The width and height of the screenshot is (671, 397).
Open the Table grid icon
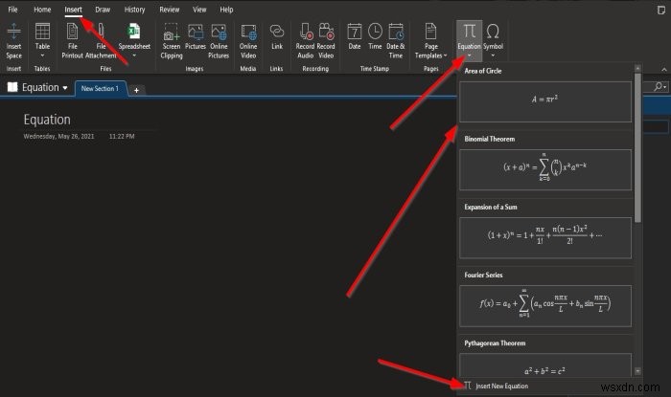(42, 32)
